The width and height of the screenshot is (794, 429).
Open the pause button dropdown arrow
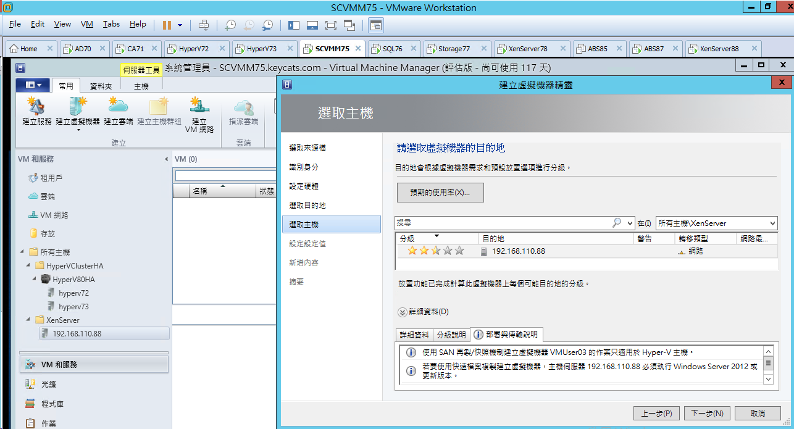pyautogui.click(x=180, y=25)
